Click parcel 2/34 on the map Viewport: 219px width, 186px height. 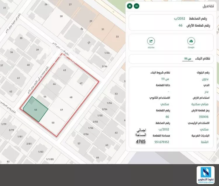coord(105,66)
